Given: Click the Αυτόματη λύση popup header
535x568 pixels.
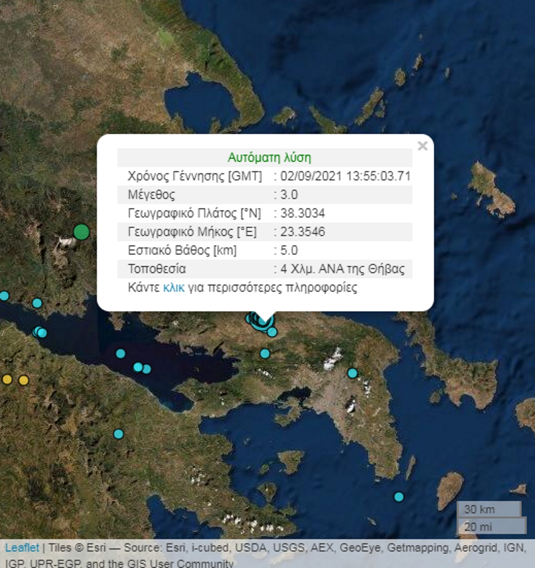Looking at the screenshot, I should pos(269,157).
